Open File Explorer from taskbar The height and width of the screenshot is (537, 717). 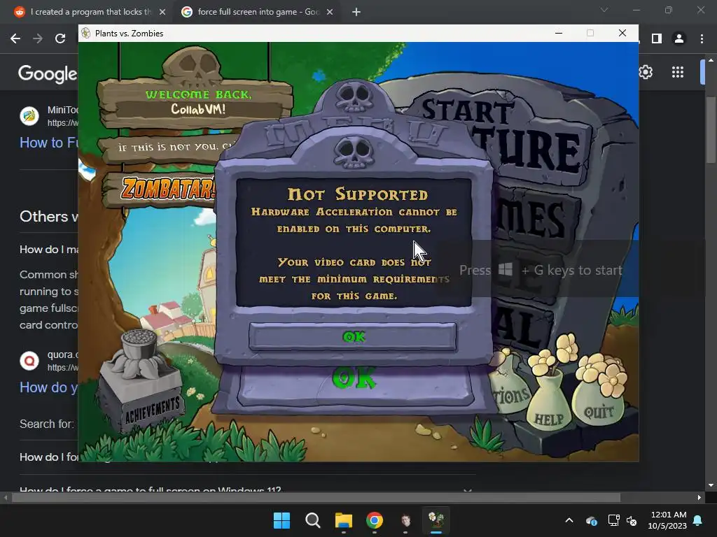click(343, 520)
